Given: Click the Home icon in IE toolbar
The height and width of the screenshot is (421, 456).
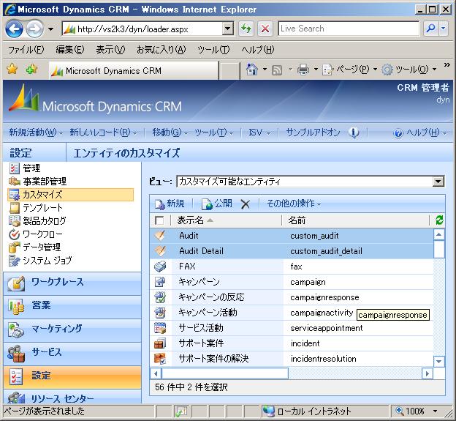Looking at the screenshot, I should coord(252,70).
